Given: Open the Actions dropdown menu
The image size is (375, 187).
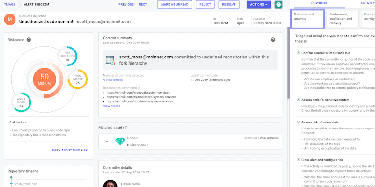Looking at the screenshot, I should (259, 5).
